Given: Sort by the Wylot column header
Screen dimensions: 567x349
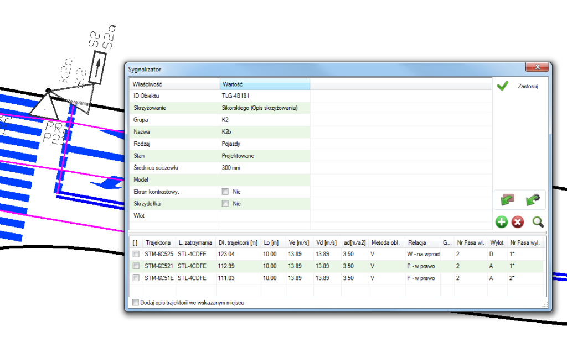Looking at the screenshot, I should [x=497, y=242].
